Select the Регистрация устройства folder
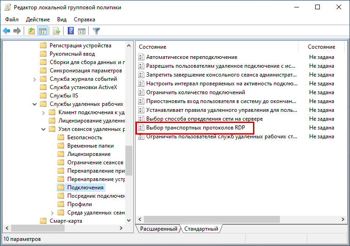Image resolution: width=350 pixels, height=246 pixels. [80, 45]
